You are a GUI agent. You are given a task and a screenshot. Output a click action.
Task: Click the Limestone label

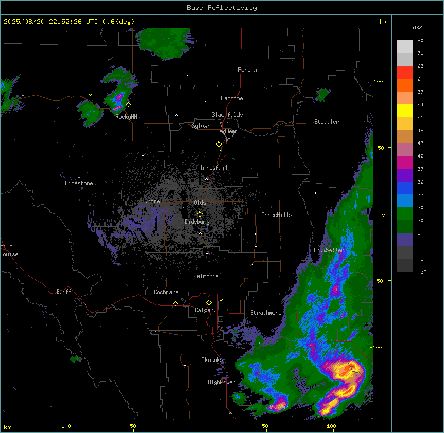point(79,183)
